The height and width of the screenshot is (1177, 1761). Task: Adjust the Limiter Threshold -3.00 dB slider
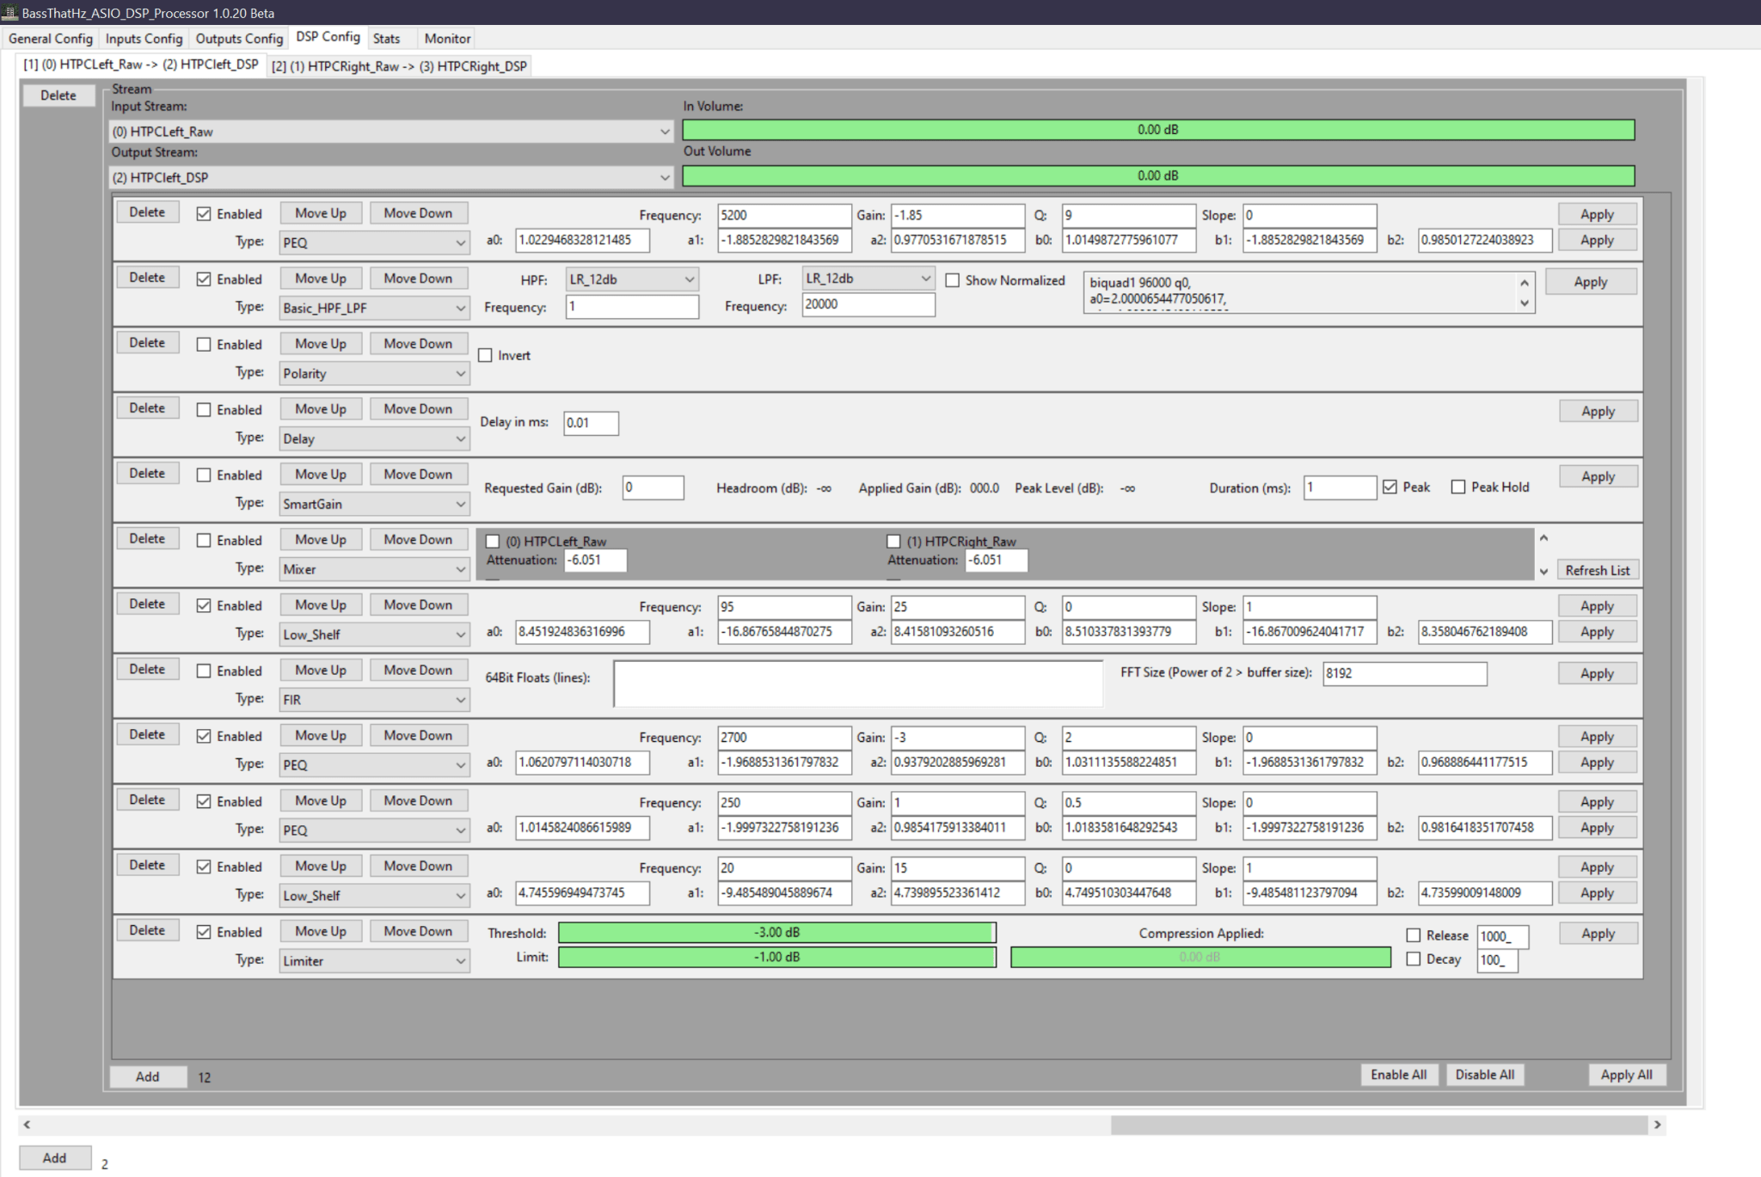click(x=777, y=933)
